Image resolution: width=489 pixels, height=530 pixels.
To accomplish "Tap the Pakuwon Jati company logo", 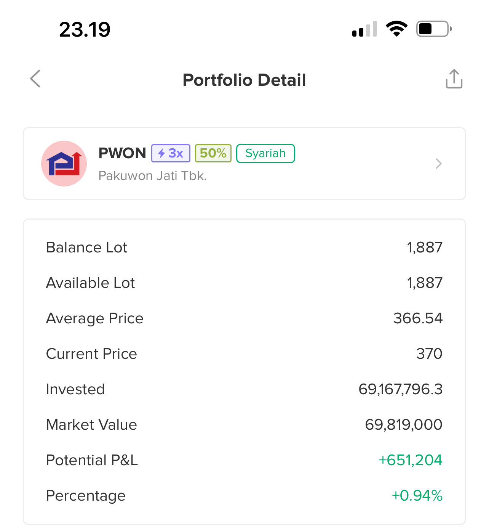I will pos(64,164).
